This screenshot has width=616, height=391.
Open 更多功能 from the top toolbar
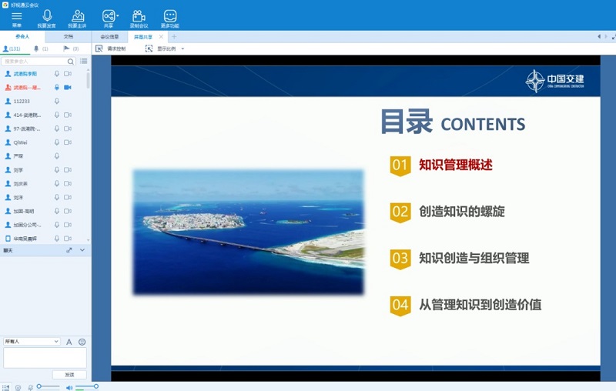170,17
